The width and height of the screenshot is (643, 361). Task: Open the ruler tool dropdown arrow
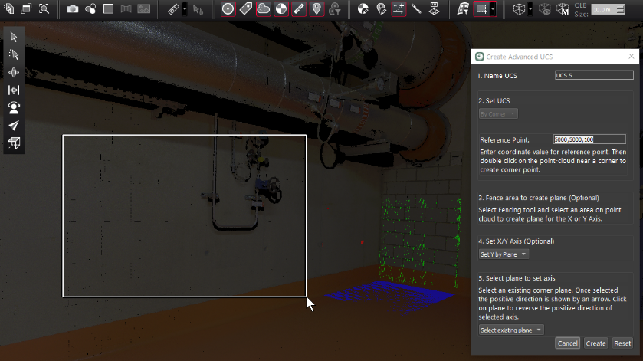pyautogui.click(x=185, y=9)
